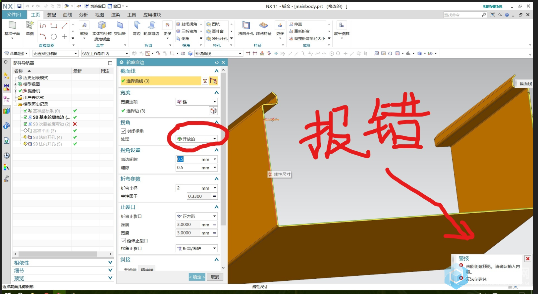
Task: Click 调整折弯半径大小 resize bend radius command
Action: point(307,39)
